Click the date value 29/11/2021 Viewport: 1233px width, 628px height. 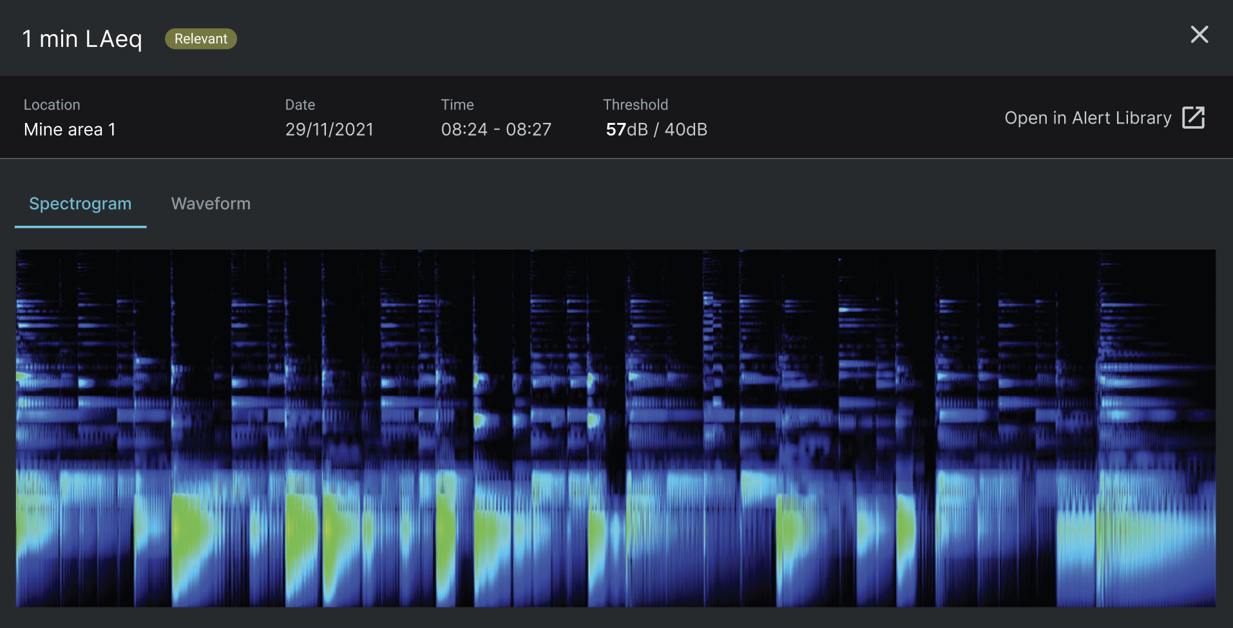click(x=329, y=129)
